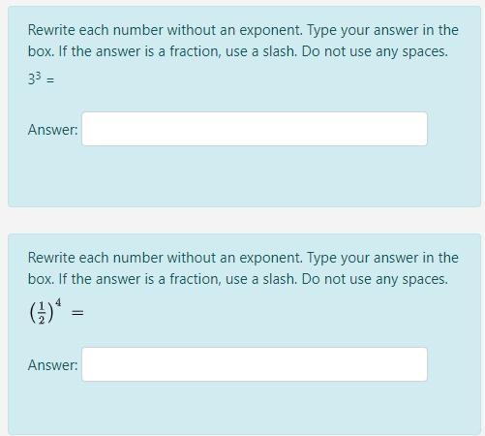The height and width of the screenshot is (436, 485).
Task: Click the fraction 1/2 inside the parentheses
Action: pos(42,313)
